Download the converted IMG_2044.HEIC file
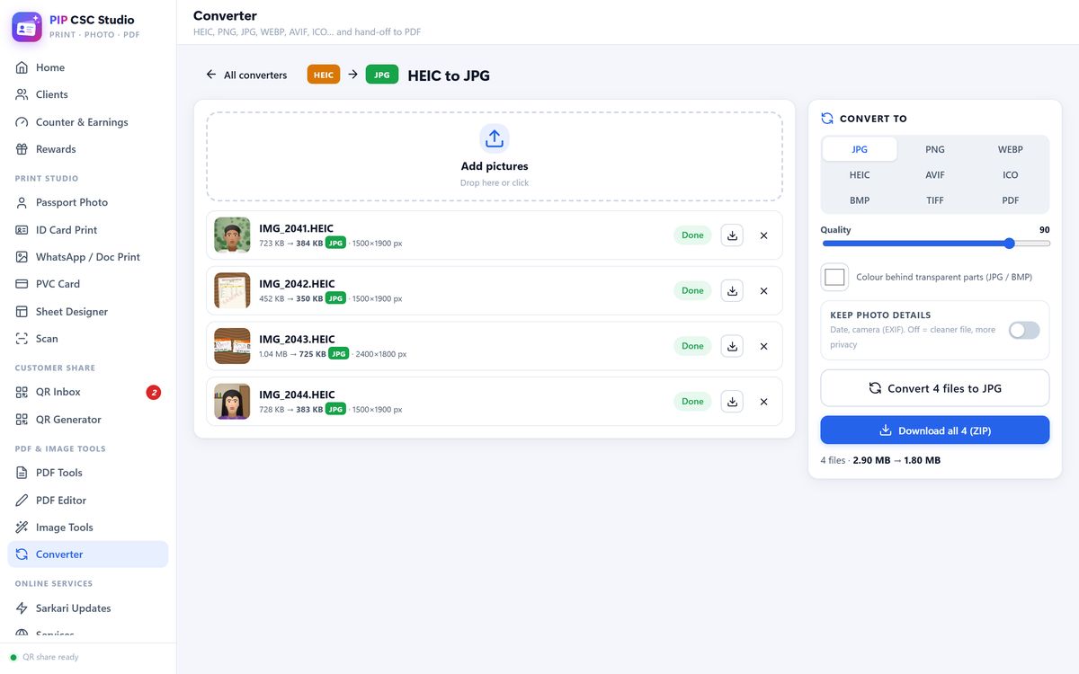The image size is (1079, 674). 732,402
